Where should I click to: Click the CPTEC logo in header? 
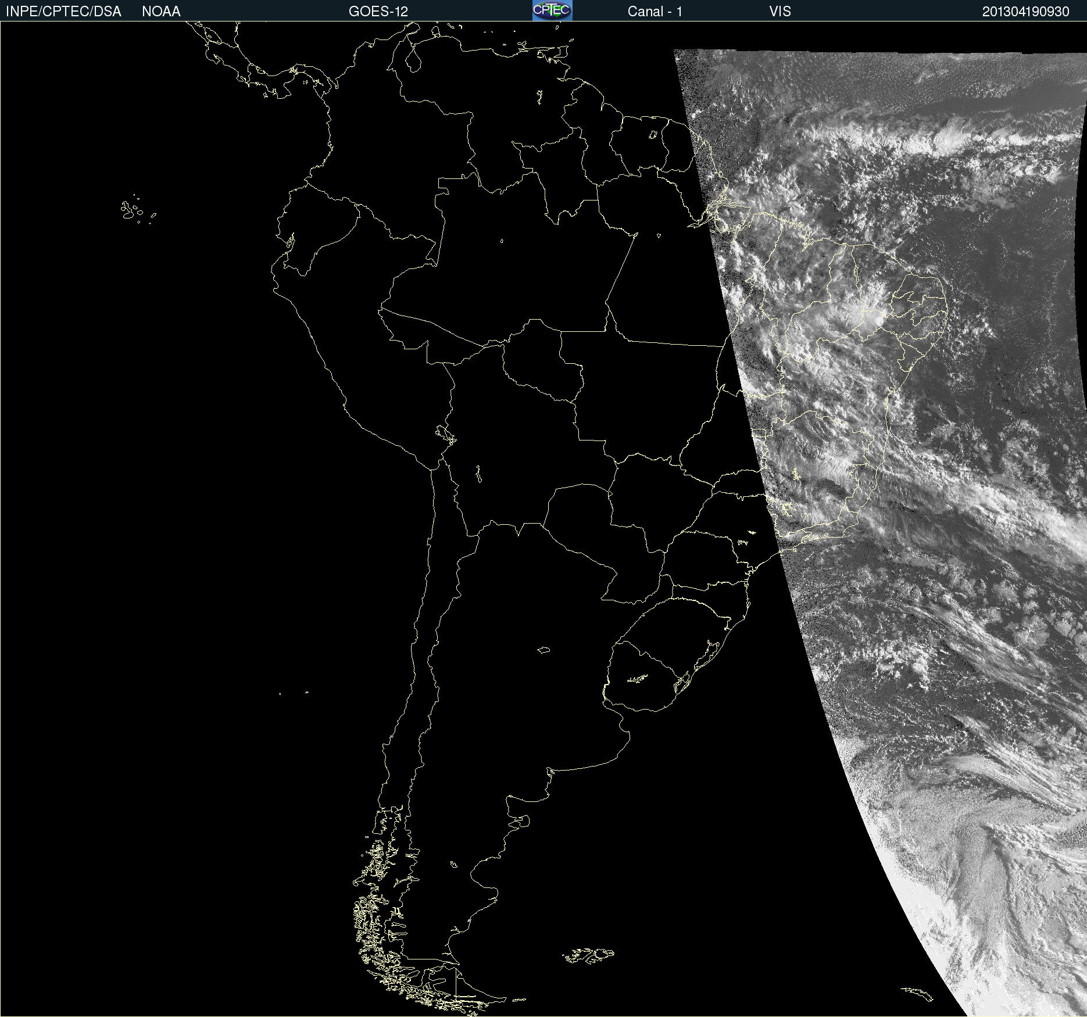[552, 10]
